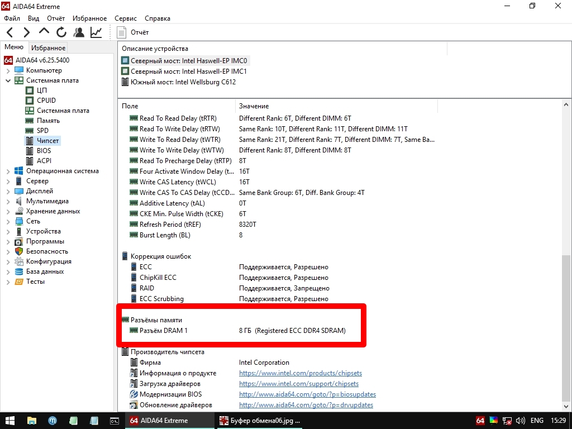
Task: Open the graph chart toolbar icon
Action: (x=96, y=32)
